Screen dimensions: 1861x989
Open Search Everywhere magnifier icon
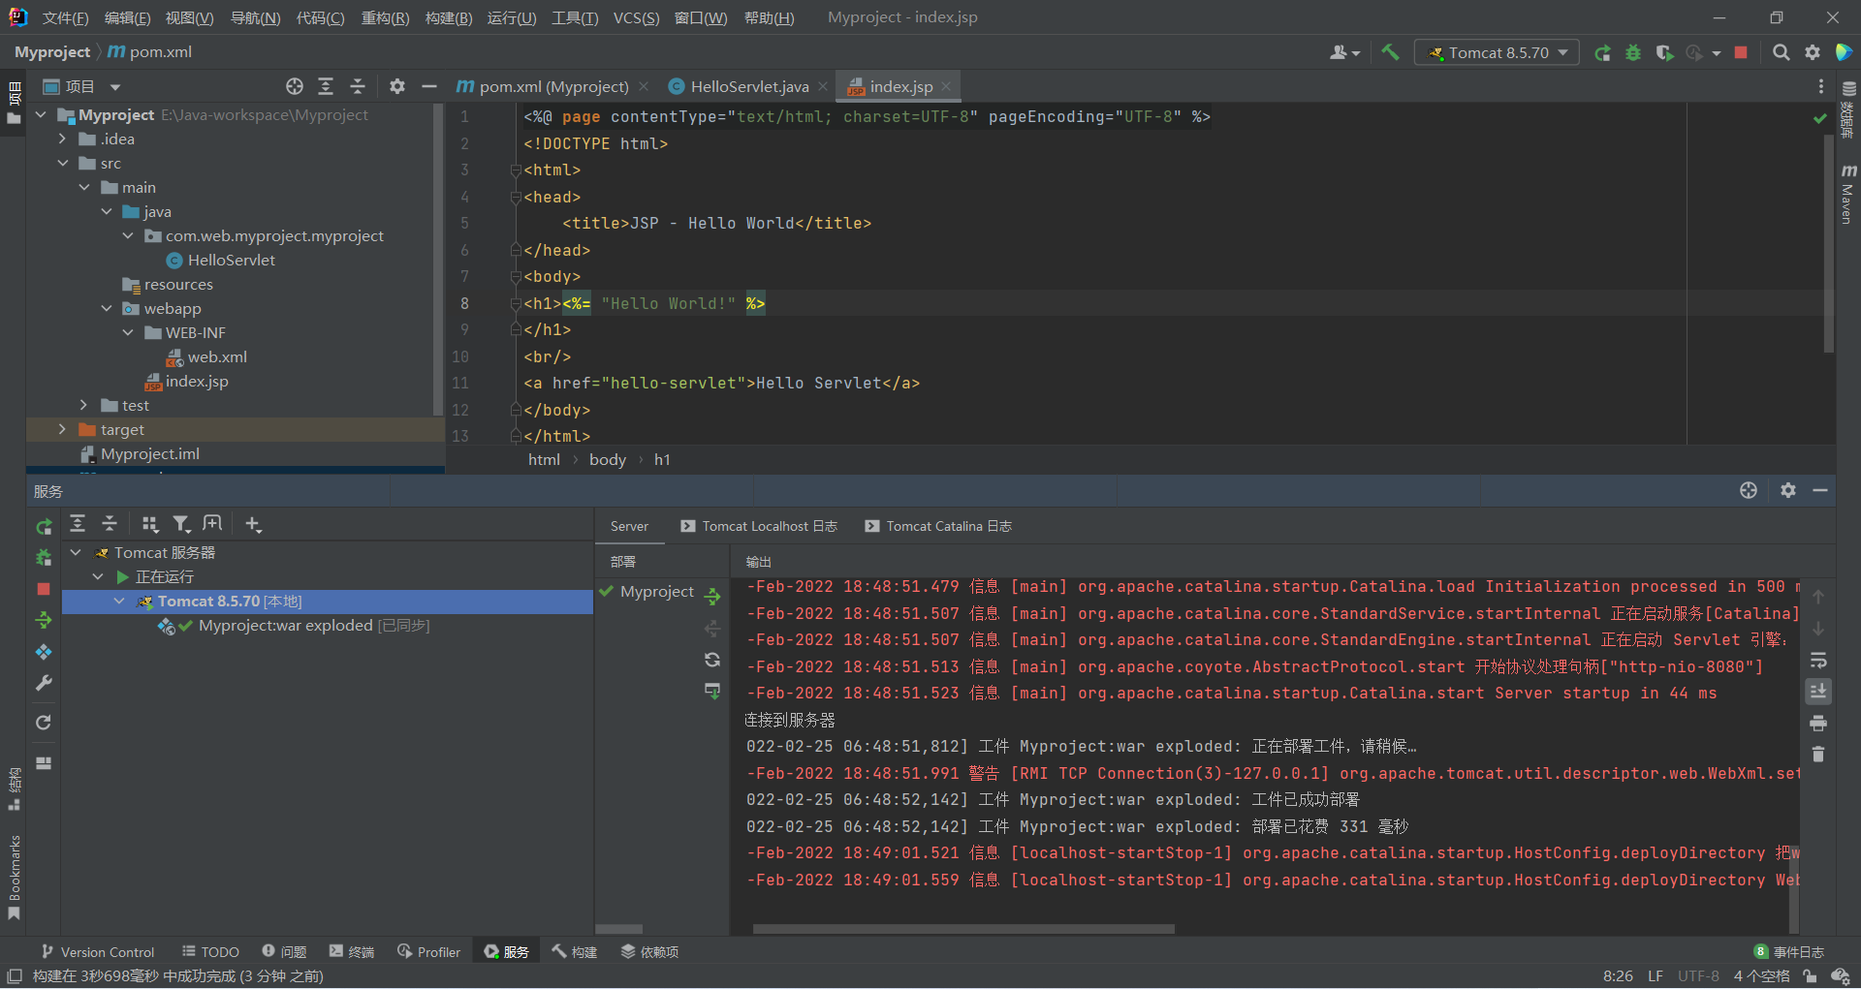1781,52
